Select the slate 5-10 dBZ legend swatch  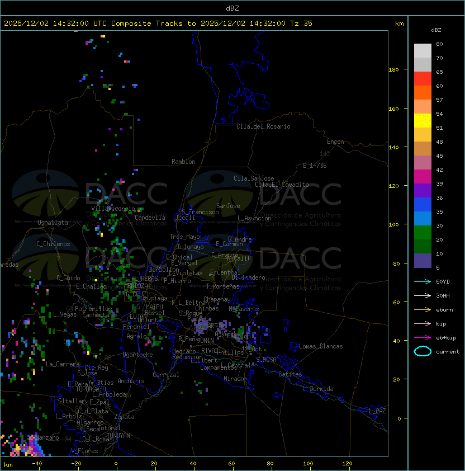pos(423,261)
